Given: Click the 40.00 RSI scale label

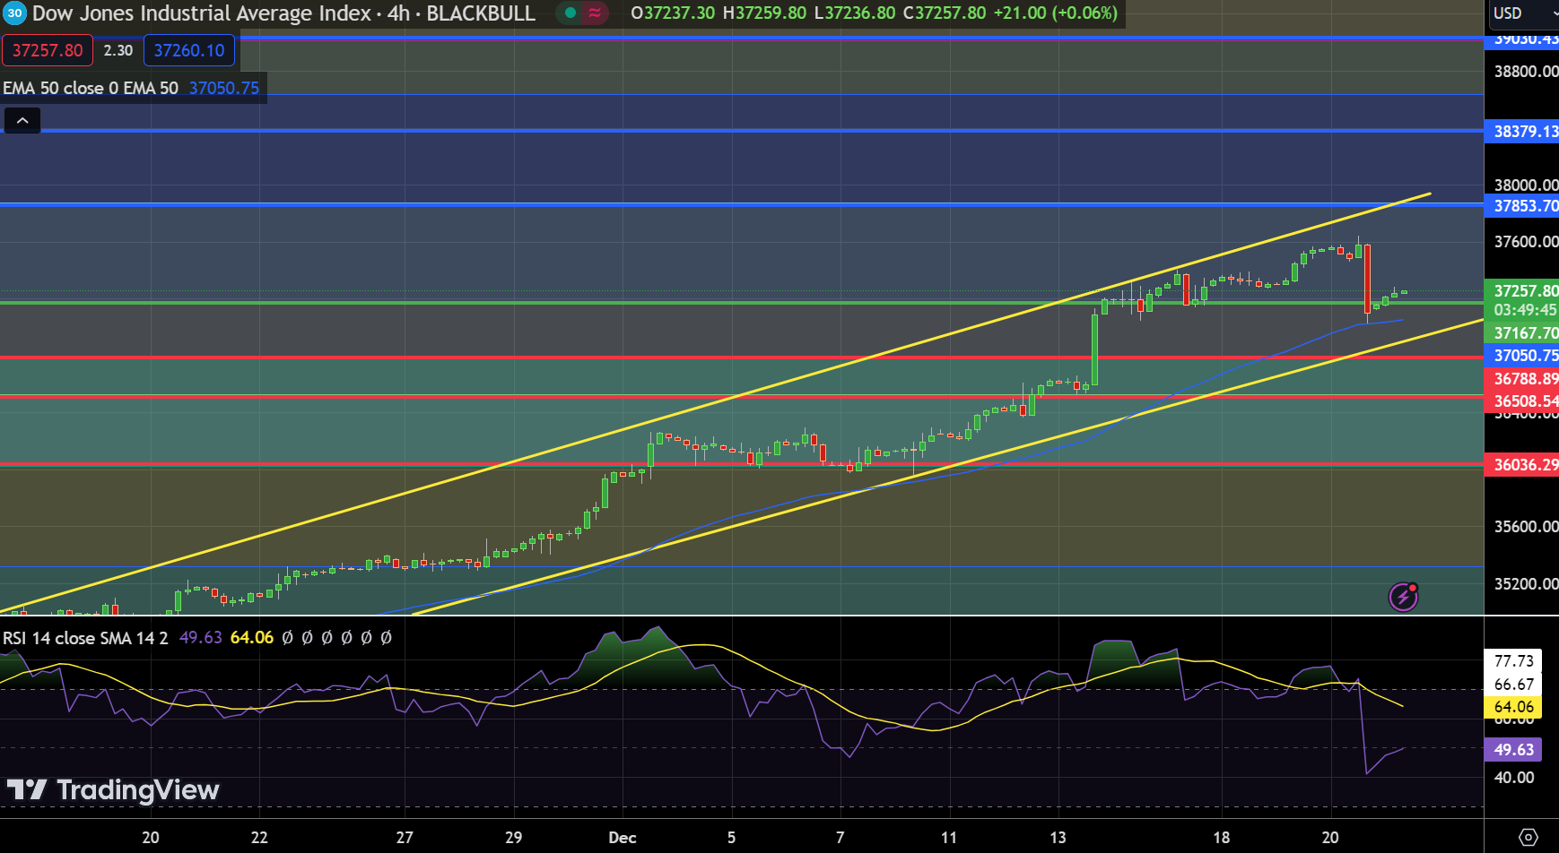Looking at the screenshot, I should [1514, 778].
